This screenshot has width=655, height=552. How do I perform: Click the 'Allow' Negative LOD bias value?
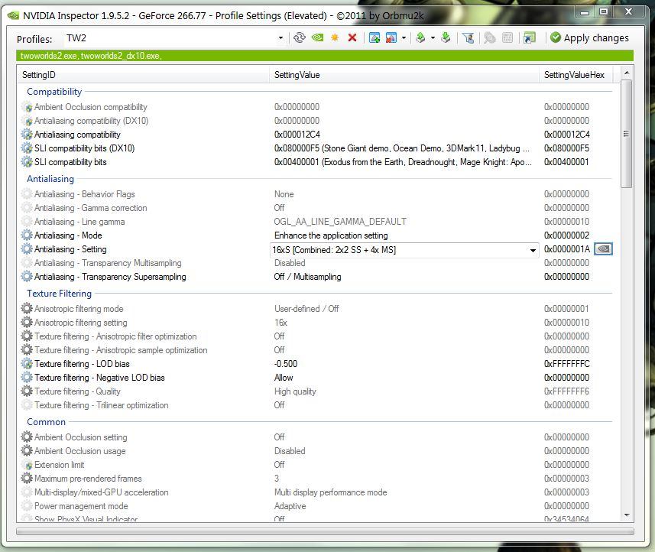(284, 378)
